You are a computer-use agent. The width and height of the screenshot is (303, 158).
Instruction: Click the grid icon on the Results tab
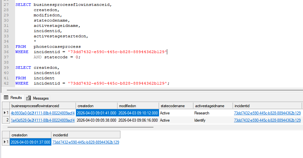pos(6,98)
